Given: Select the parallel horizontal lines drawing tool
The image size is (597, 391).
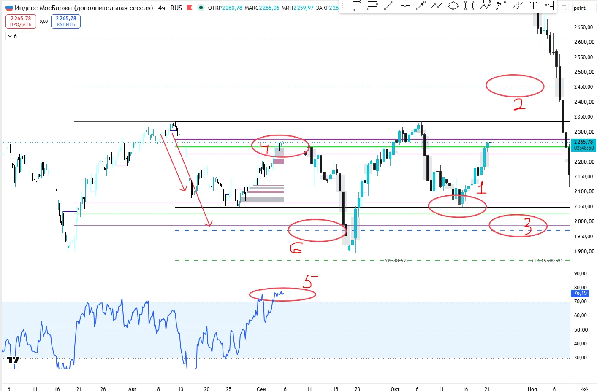Looking at the screenshot, I should pyautogui.click(x=373, y=6).
